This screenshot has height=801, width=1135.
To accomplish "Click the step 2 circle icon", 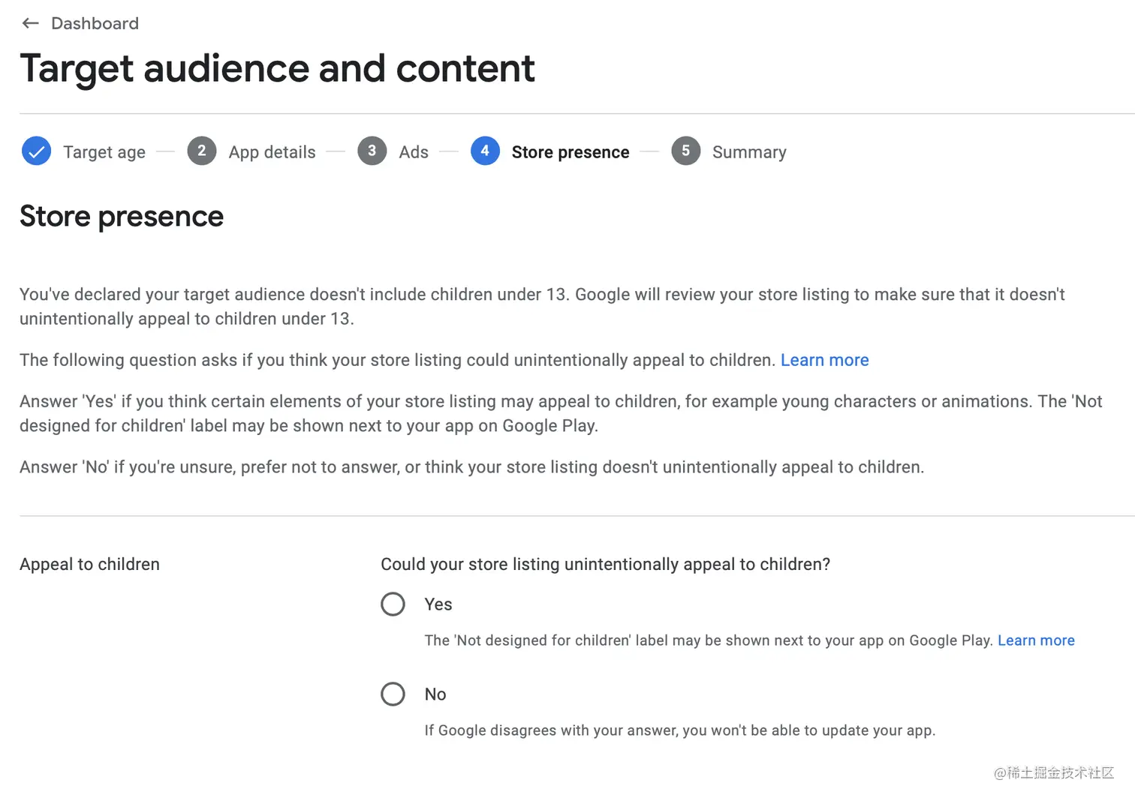I will pos(201,151).
